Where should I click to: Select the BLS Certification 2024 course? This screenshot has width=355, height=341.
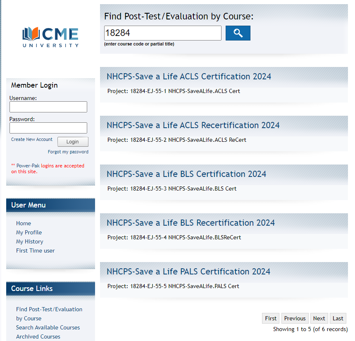pyautogui.click(x=186, y=174)
